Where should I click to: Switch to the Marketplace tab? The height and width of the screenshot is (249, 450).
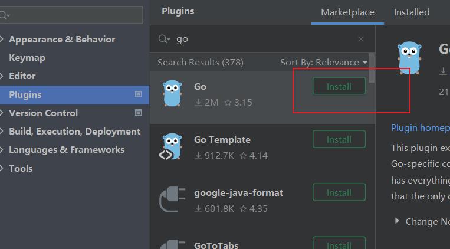coord(347,12)
